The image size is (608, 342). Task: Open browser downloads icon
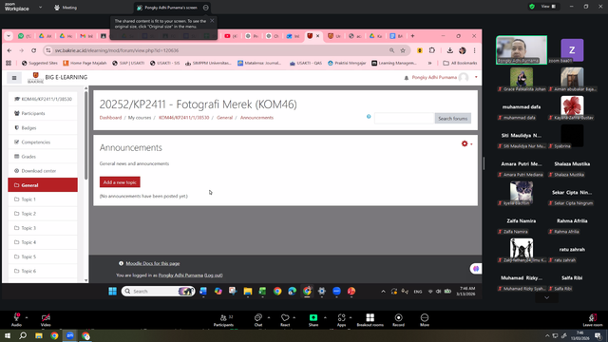coord(449,50)
